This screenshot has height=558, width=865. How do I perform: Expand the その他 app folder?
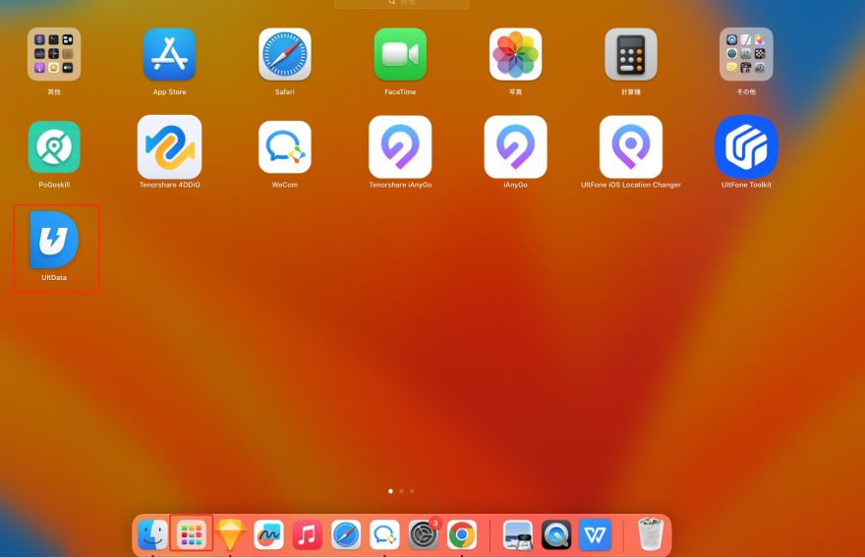click(x=746, y=54)
